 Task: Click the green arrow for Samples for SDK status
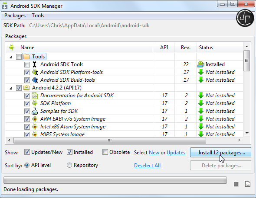201,111
